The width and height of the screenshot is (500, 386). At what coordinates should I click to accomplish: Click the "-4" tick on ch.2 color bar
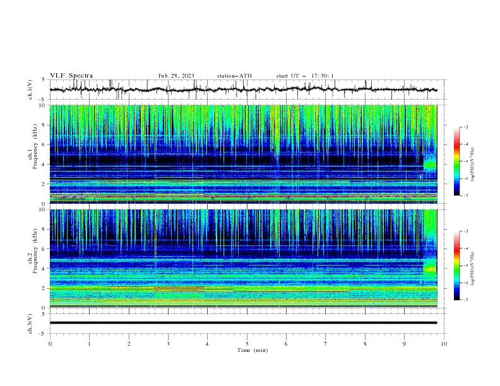point(465,249)
